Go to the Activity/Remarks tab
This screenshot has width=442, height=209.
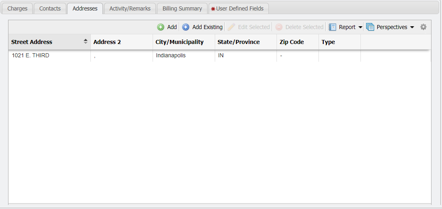(x=130, y=8)
